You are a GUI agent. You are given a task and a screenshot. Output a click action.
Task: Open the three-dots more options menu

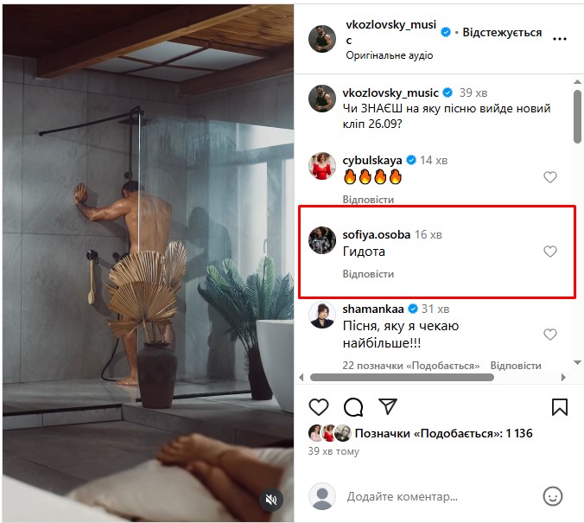(559, 39)
